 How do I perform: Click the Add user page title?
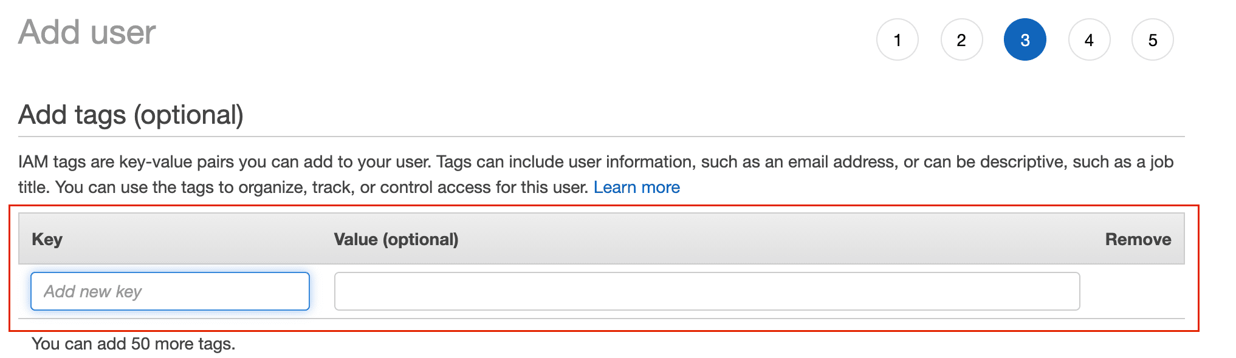tap(87, 32)
